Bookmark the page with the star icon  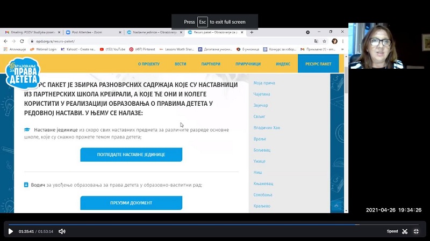click(x=325, y=41)
